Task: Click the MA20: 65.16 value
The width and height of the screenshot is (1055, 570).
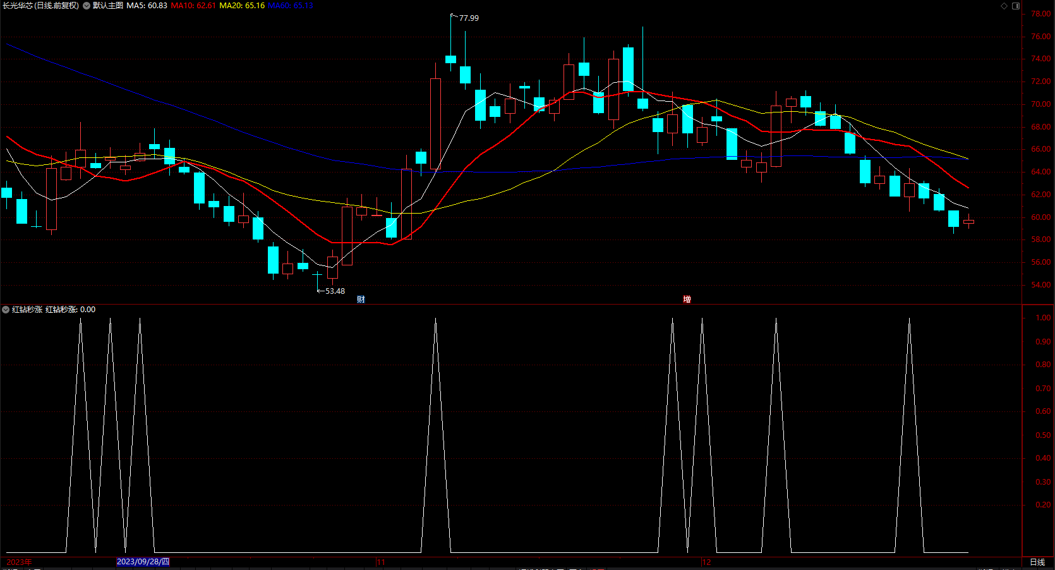Action: 242,6
